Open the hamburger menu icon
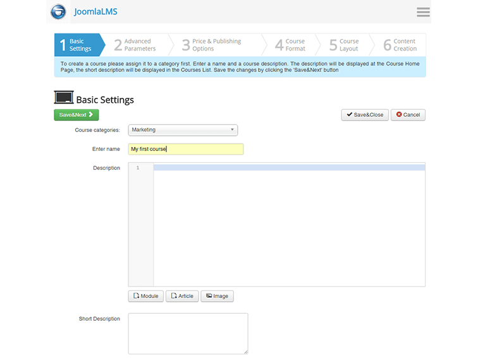This screenshot has width=478, height=358. click(423, 12)
